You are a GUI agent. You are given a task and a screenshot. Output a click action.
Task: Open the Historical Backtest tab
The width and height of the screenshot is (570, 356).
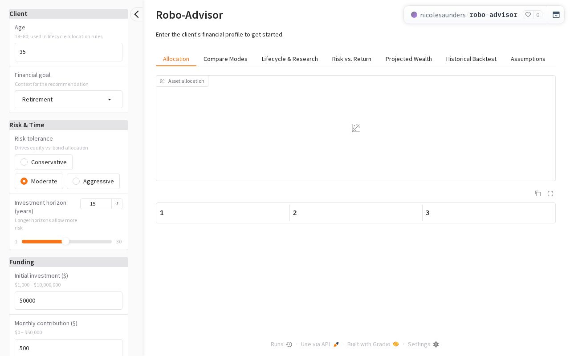471,59
